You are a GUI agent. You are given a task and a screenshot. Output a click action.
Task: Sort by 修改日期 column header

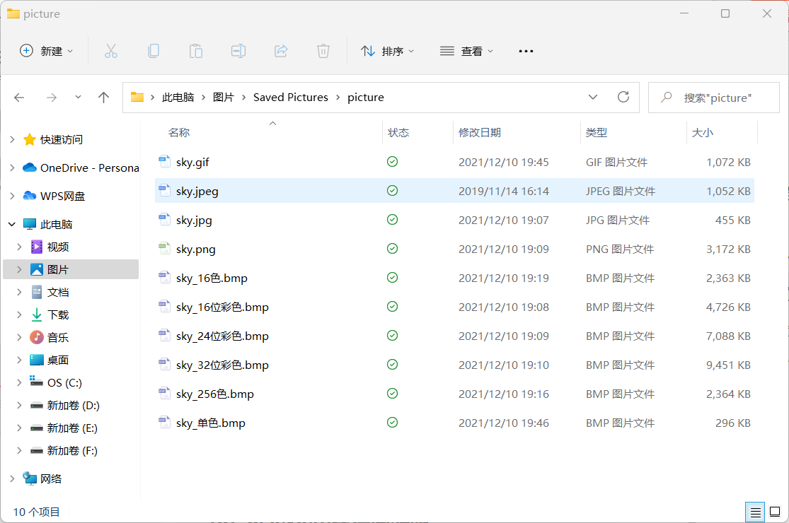480,133
